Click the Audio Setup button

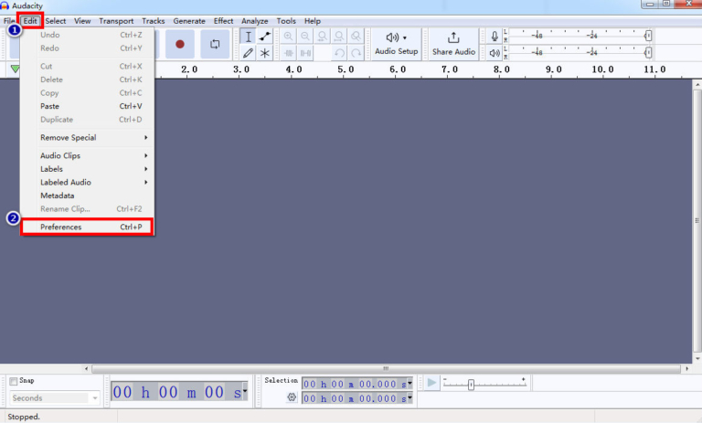pyautogui.click(x=396, y=44)
